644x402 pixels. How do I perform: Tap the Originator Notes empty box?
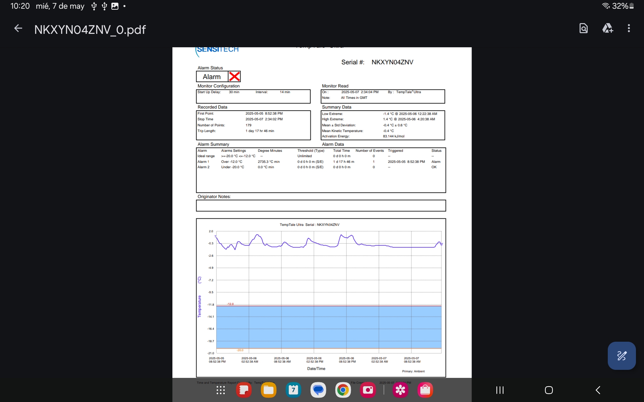[321, 206]
